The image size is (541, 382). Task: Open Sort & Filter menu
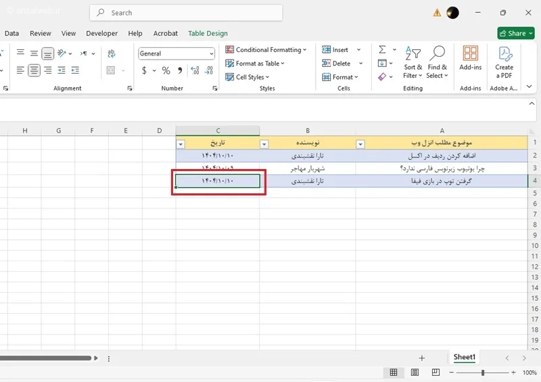413,62
